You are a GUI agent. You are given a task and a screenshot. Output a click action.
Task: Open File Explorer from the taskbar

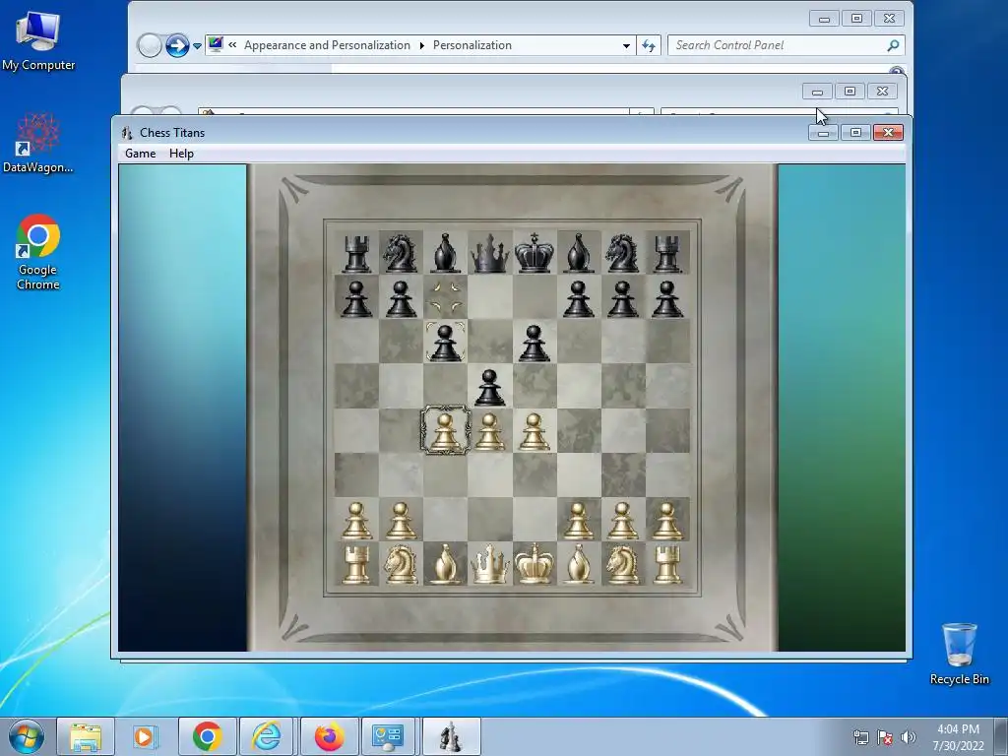click(86, 736)
